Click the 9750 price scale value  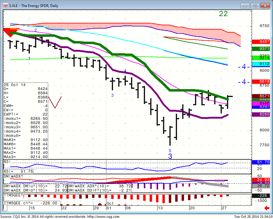pos(264,26)
